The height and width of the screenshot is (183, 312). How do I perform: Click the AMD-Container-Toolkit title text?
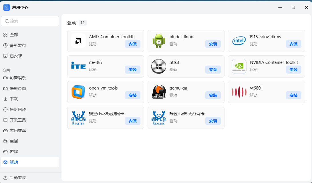point(111,37)
